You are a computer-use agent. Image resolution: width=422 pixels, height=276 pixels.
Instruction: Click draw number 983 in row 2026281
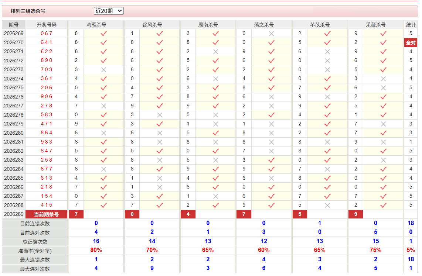tap(47, 142)
